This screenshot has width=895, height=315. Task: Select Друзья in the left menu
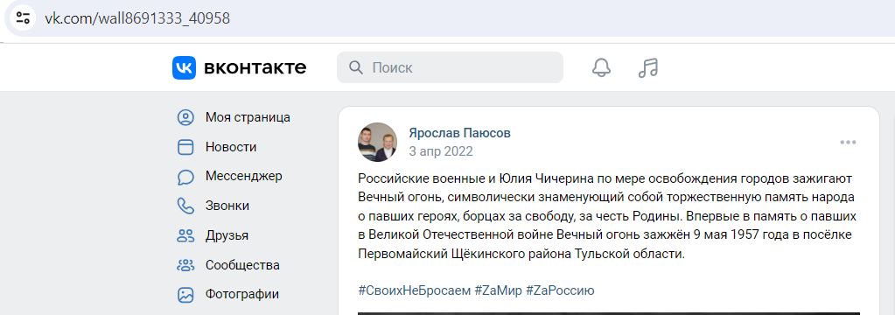pos(227,235)
